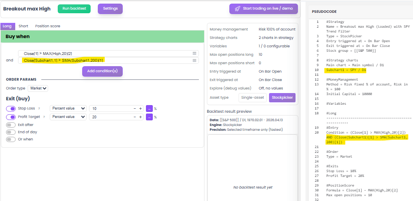Click the Backtest result preview heading
The height and width of the screenshot is (201, 413).
pyautogui.click(x=229, y=111)
